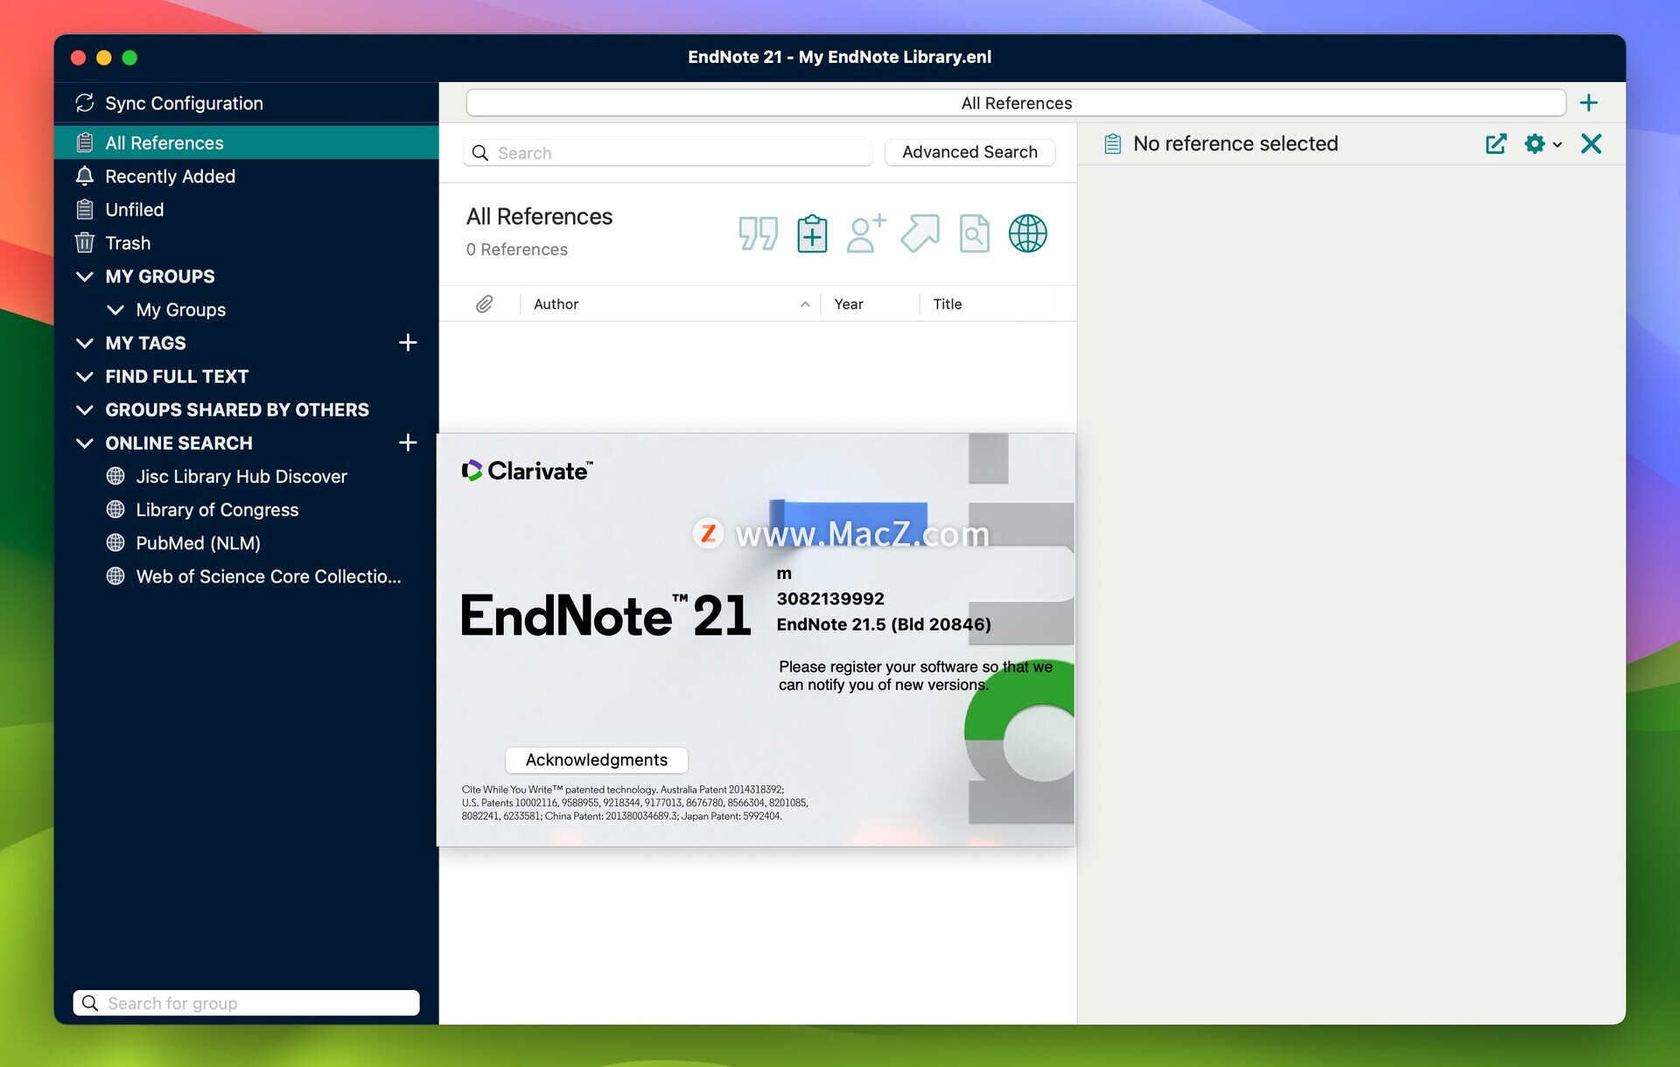Click the Share Group person icon
This screenshot has height=1067, width=1680.
[866, 234]
